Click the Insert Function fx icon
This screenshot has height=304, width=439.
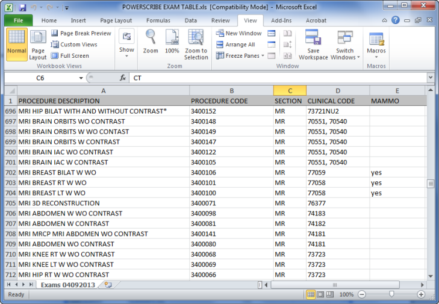click(x=123, y=78)
